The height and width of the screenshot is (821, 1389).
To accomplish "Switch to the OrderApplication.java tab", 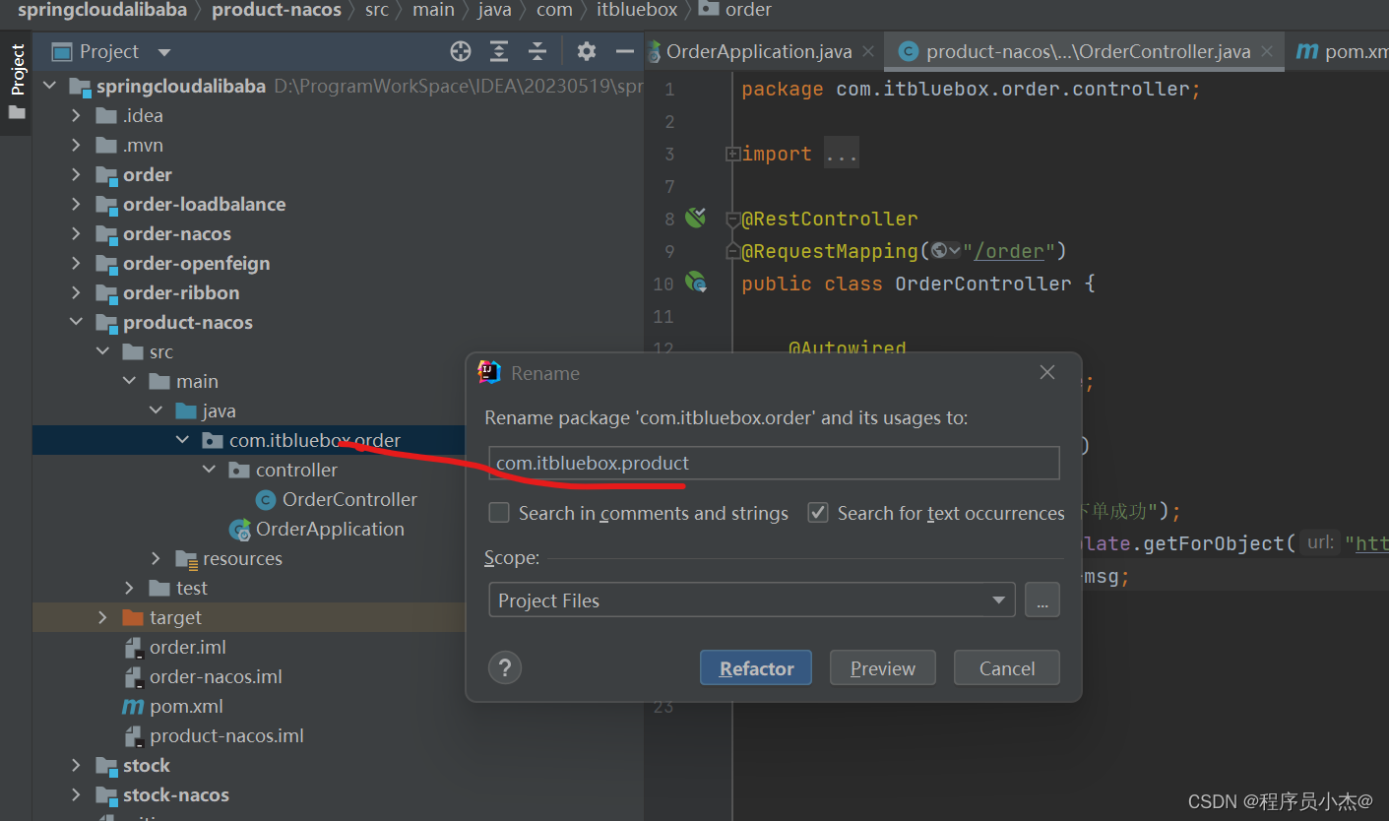I will coord(758,51).
